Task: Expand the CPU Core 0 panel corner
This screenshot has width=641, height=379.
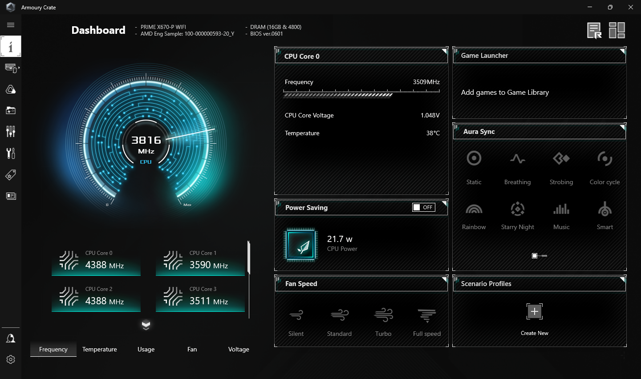Action: point(444,52)
